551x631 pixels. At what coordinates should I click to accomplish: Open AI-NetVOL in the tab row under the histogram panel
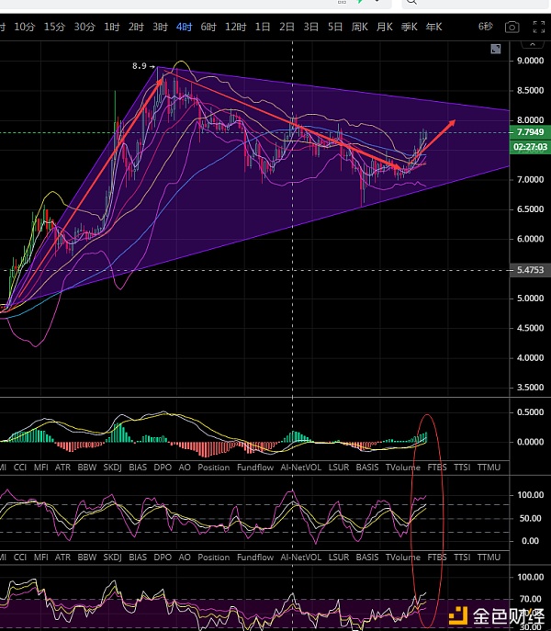[x=301, y=468]
